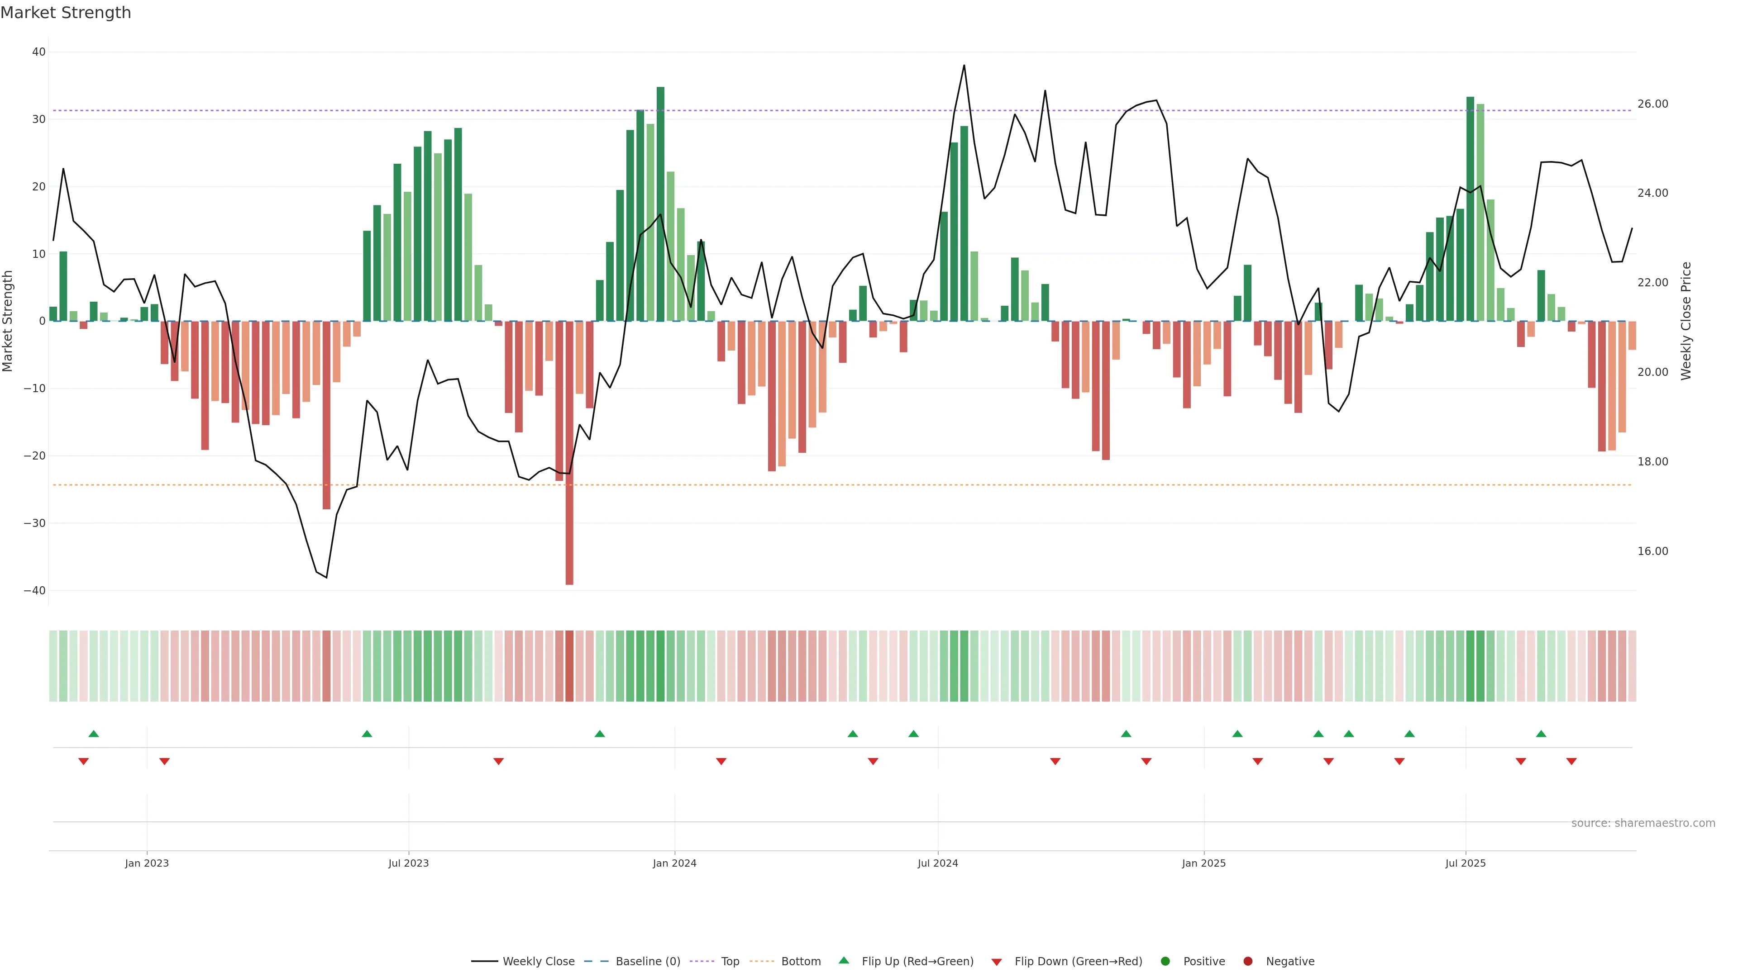The image size is (1738, 977).
Task: Click the first green flip-up triangle marker
Action: pyautogui.click(x=94, y=734)
